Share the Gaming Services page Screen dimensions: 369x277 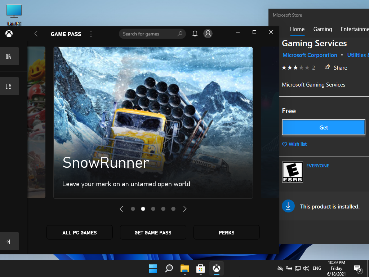336,67
